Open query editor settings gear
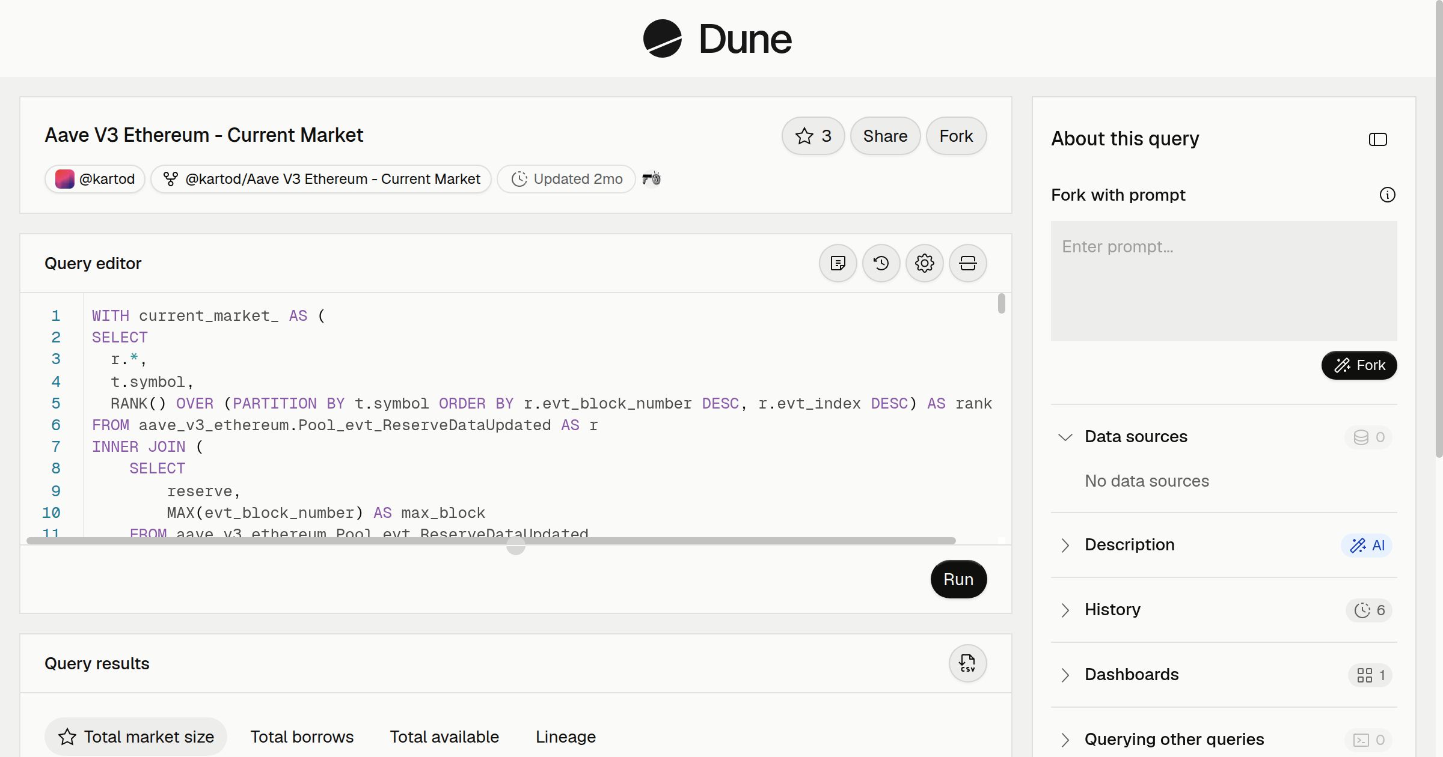The height and width of the screenshot is (757, 1443). coord(925,263)
